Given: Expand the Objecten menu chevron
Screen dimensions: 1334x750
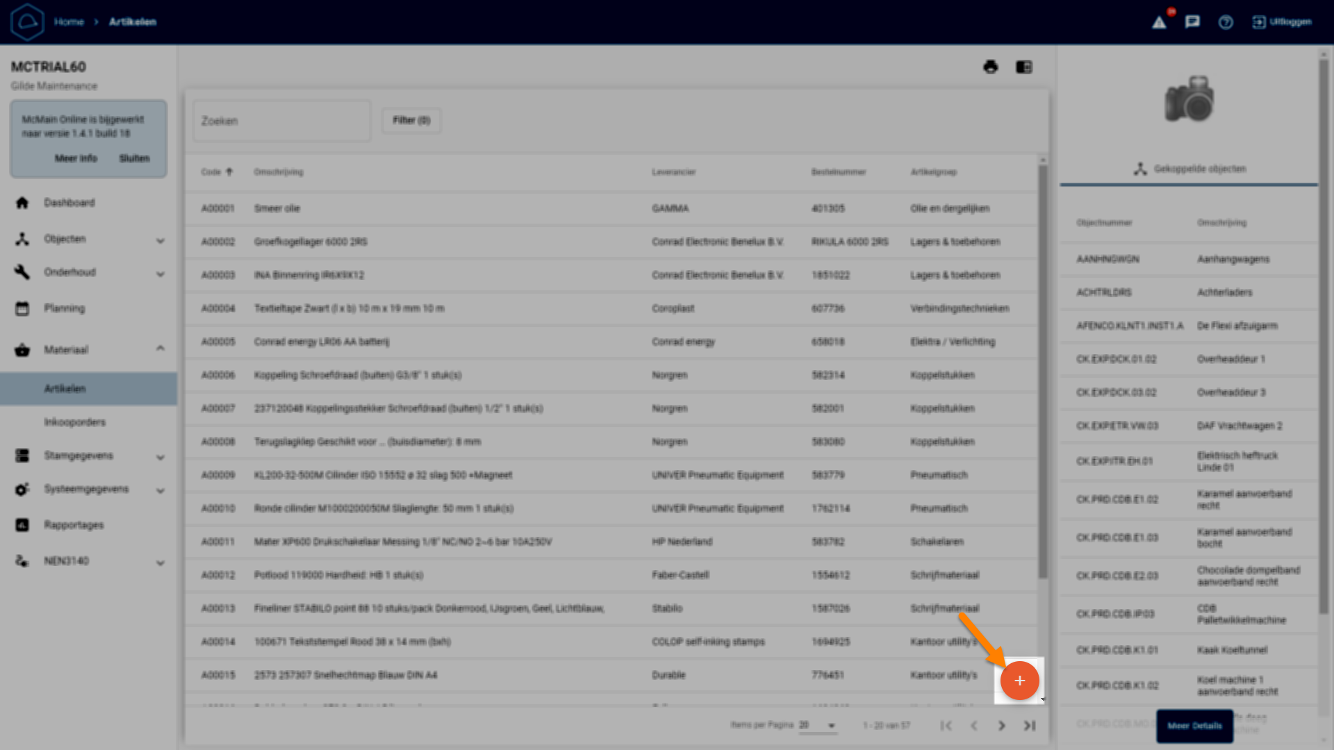Looking at the screenshot, I should 160,240.
